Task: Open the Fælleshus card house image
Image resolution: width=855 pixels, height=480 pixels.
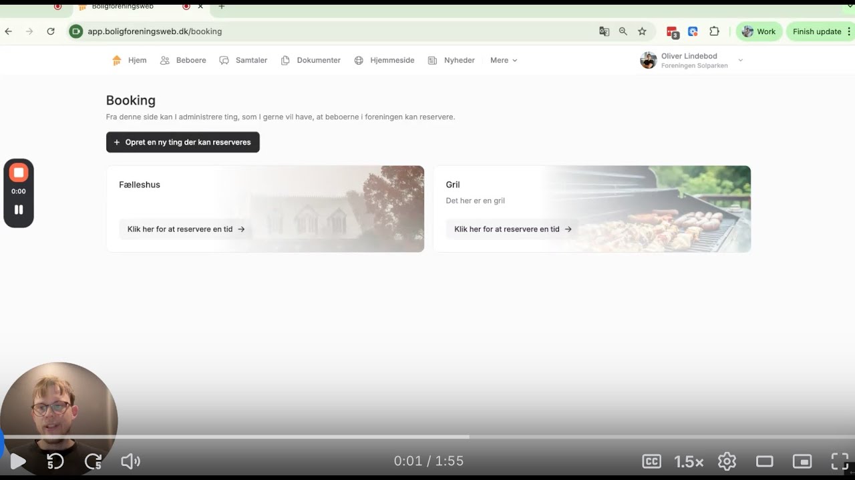Action: point(334,209)
